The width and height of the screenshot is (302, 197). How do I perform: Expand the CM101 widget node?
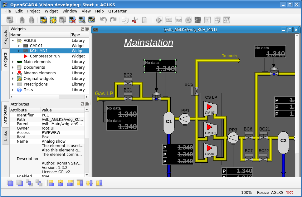pos(19,46)
